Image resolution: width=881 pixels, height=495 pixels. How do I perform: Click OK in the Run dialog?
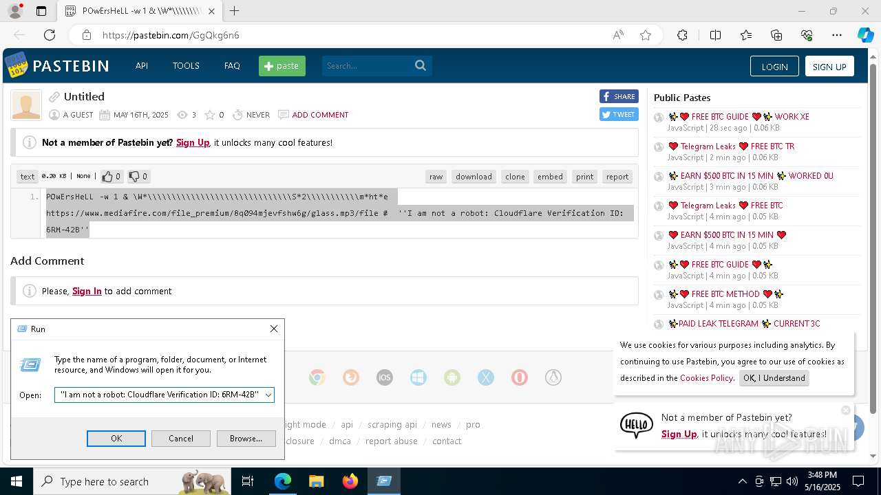(x=116, y=439)
